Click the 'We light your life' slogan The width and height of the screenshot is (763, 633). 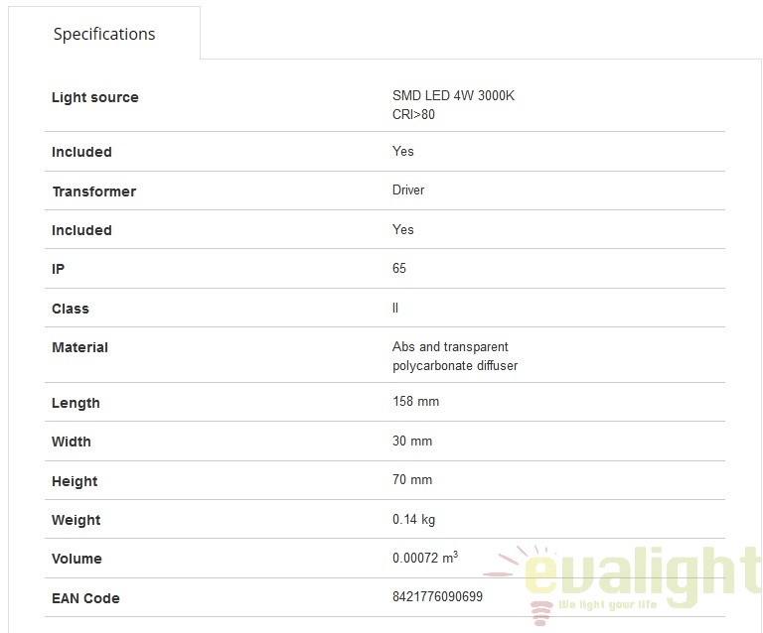point(608,605)
